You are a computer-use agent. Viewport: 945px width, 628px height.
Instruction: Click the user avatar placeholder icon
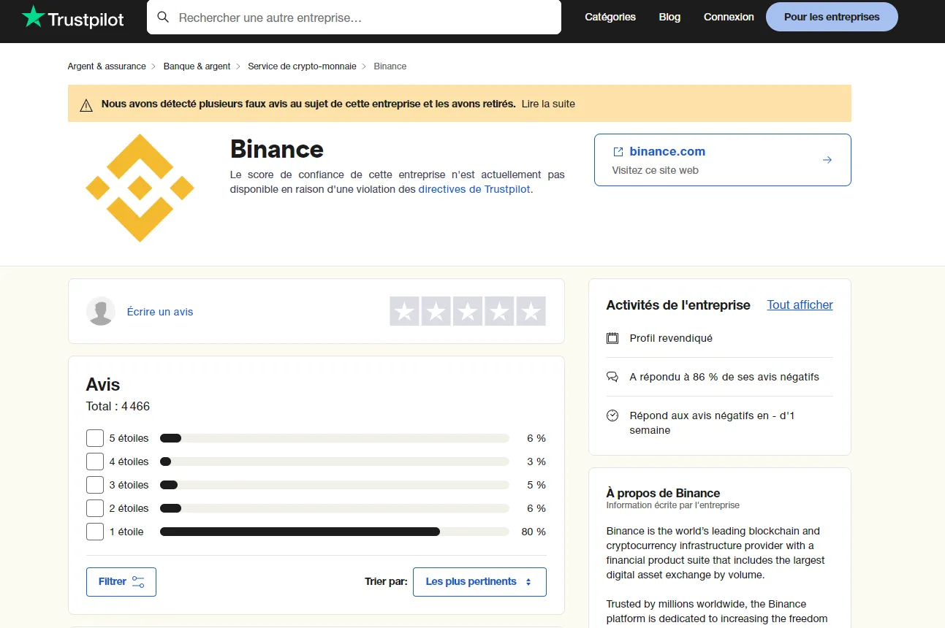[101, 311]
